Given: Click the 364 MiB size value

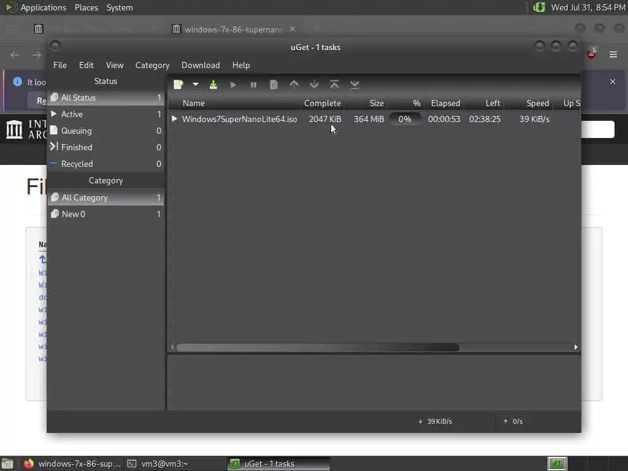Looking at the screenshot, I should click(x=369, y=119).
